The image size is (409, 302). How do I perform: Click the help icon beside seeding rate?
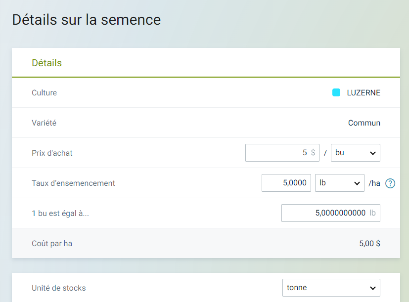[x=390, y=183]
